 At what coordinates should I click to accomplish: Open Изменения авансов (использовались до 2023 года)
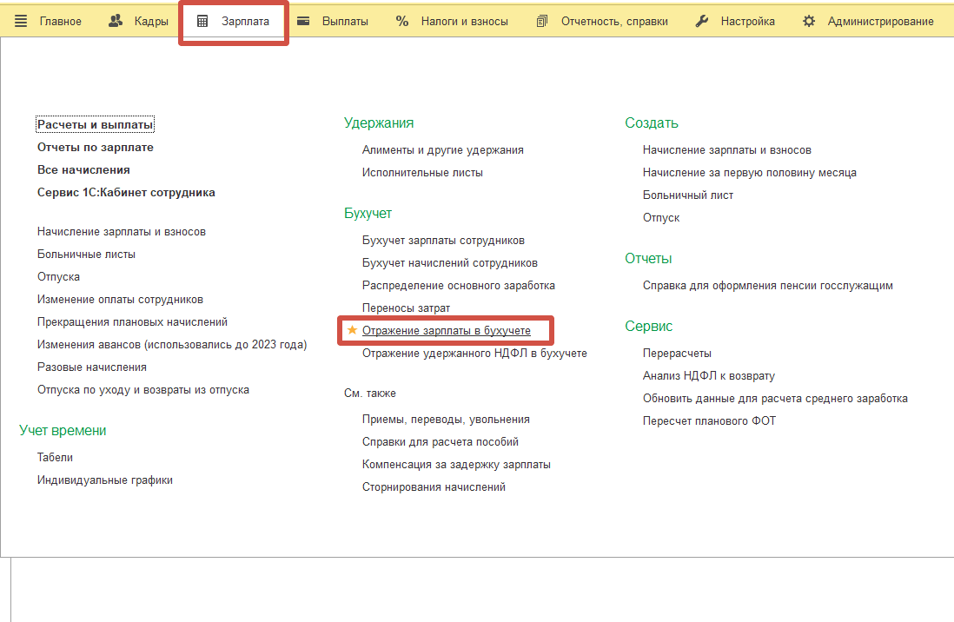[x=172, y=345]
